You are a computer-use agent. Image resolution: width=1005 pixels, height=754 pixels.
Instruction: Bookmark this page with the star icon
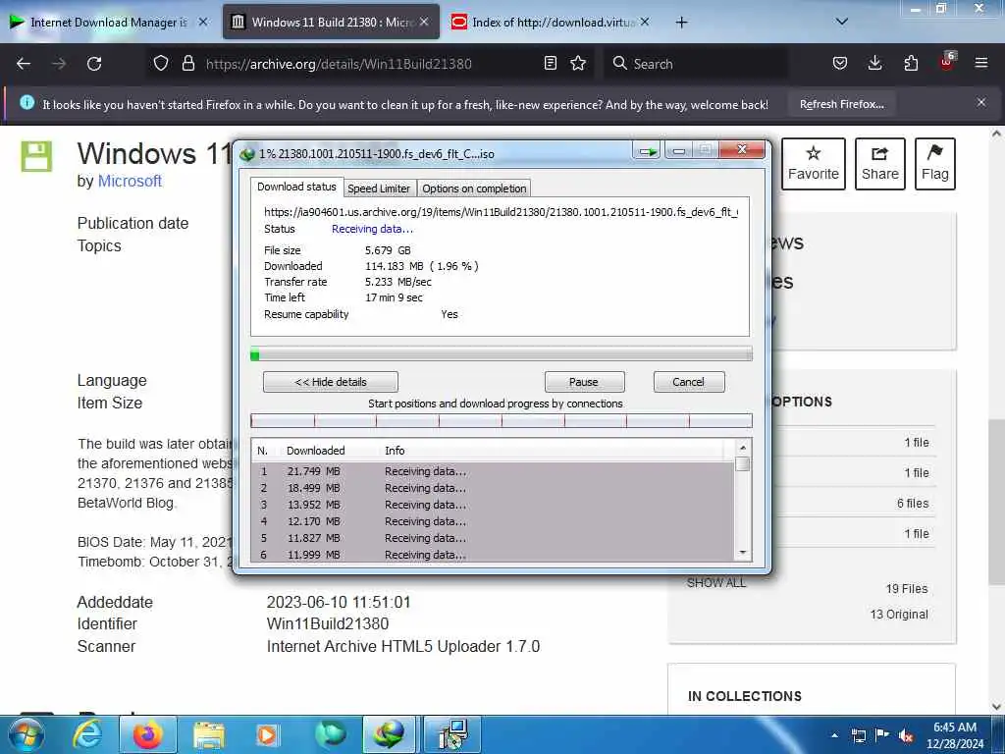tap(578, 64)
